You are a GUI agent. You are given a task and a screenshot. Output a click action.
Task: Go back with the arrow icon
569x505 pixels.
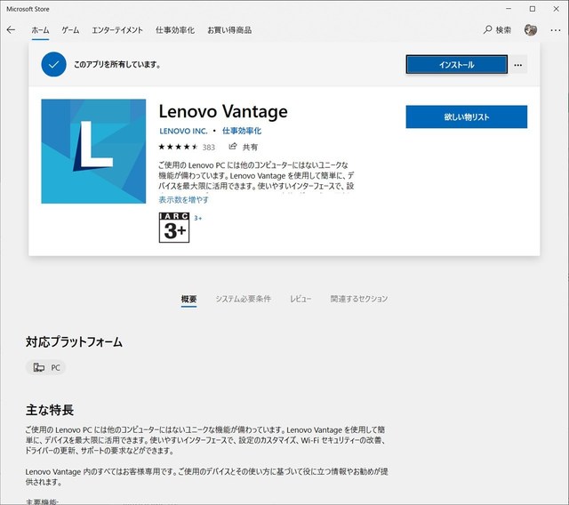(x=11, y=29)
